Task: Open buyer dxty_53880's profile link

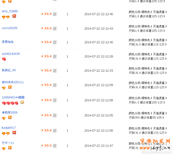Action: [10, 11]
